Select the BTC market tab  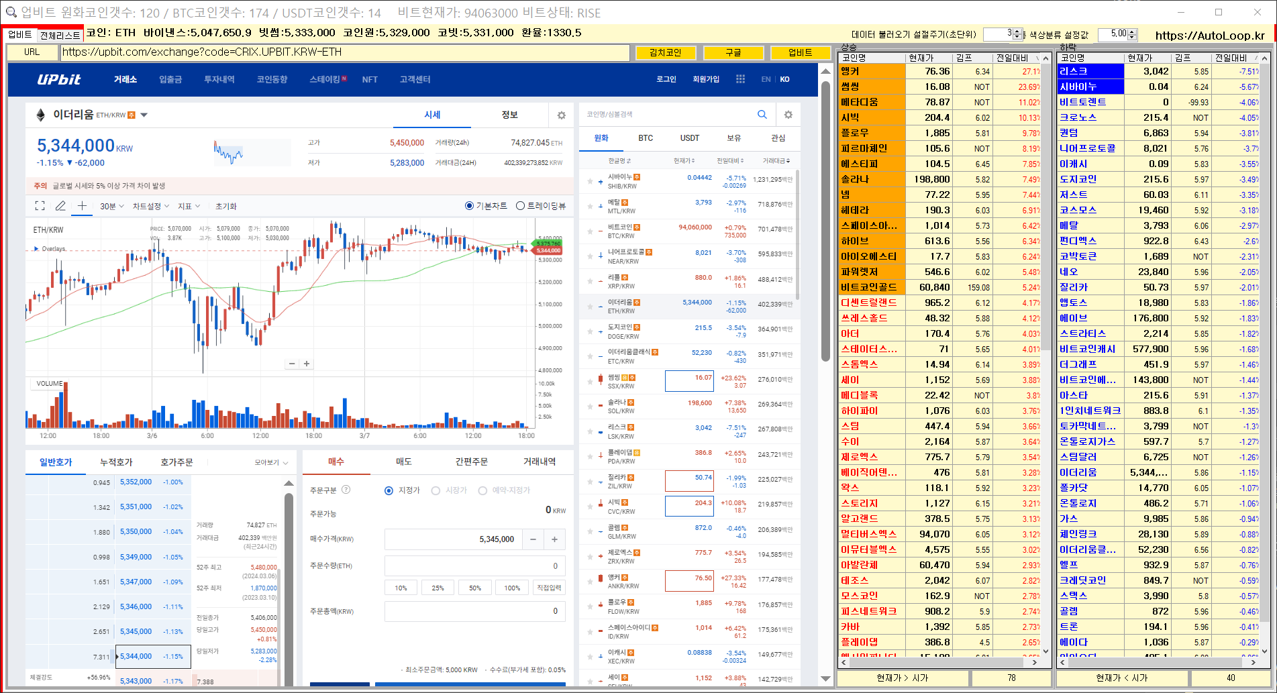pyautogui.click(x=646, y=138)
